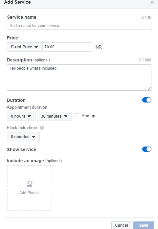The height and width of the screenshot is (229, 158).
Task: Click the Cancel button
Action: (x=122, y=225)
